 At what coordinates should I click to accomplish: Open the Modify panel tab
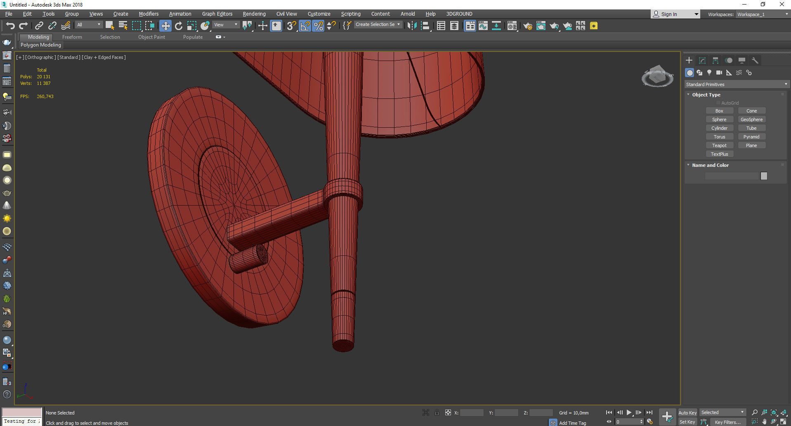[x=702, y=61]
